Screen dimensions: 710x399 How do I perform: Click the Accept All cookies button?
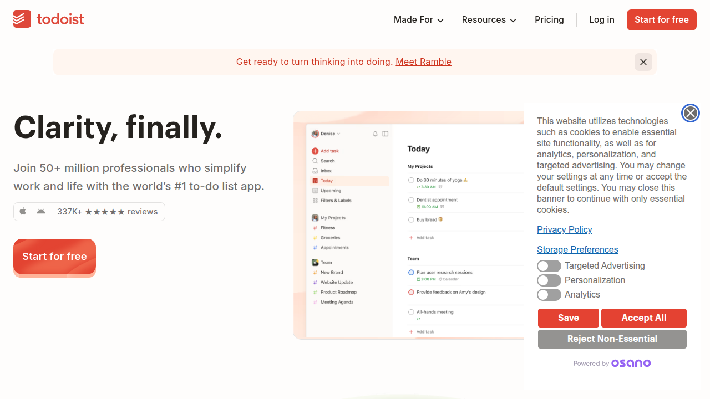[644, 318]
